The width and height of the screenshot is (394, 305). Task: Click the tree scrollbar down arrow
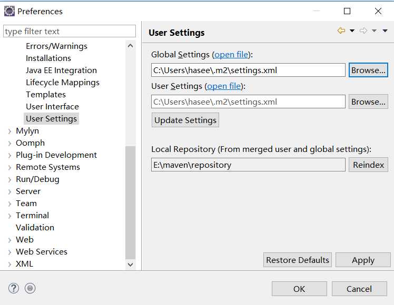pos(130,265)
